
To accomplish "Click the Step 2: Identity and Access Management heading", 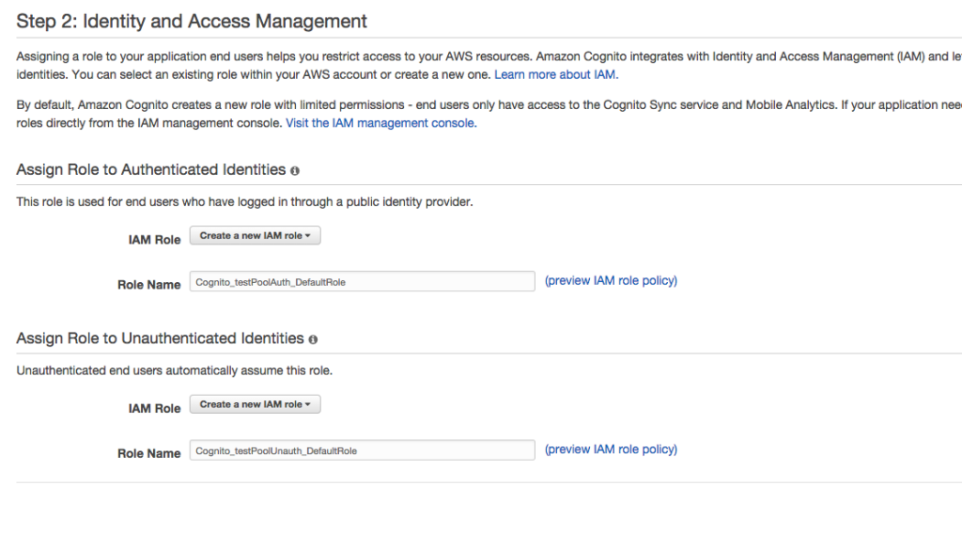I will 192,22.
